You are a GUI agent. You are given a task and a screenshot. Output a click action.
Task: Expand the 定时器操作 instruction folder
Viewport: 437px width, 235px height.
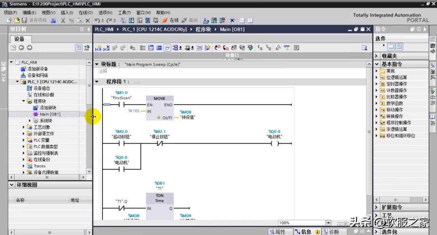(x=377, y=84)
